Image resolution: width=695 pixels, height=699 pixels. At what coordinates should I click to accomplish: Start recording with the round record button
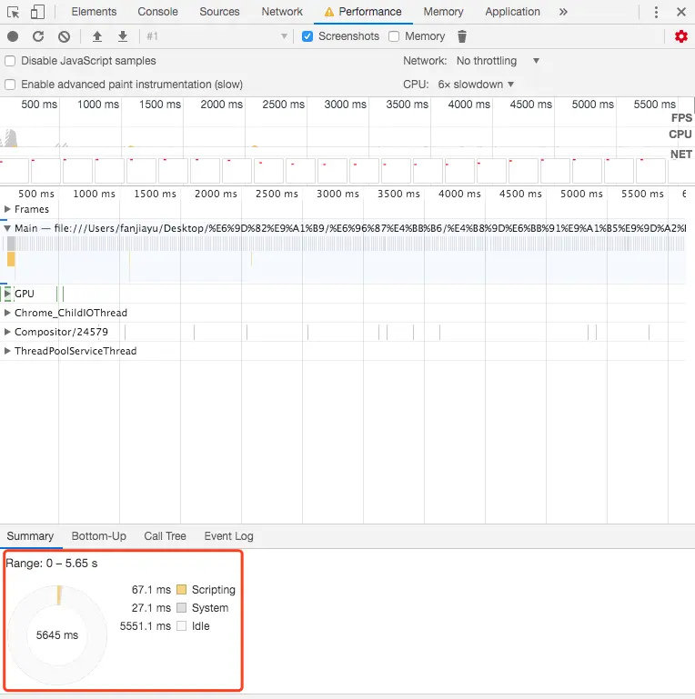pos(13,36)
